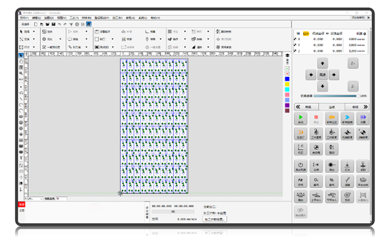Click the new blank document icon
The height and width of the screenshot is (239, 391).
pyautogui.click(x=35, y=24)
